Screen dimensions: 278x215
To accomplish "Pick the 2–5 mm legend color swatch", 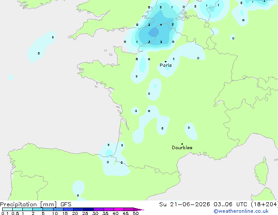I will coord(38,209).
